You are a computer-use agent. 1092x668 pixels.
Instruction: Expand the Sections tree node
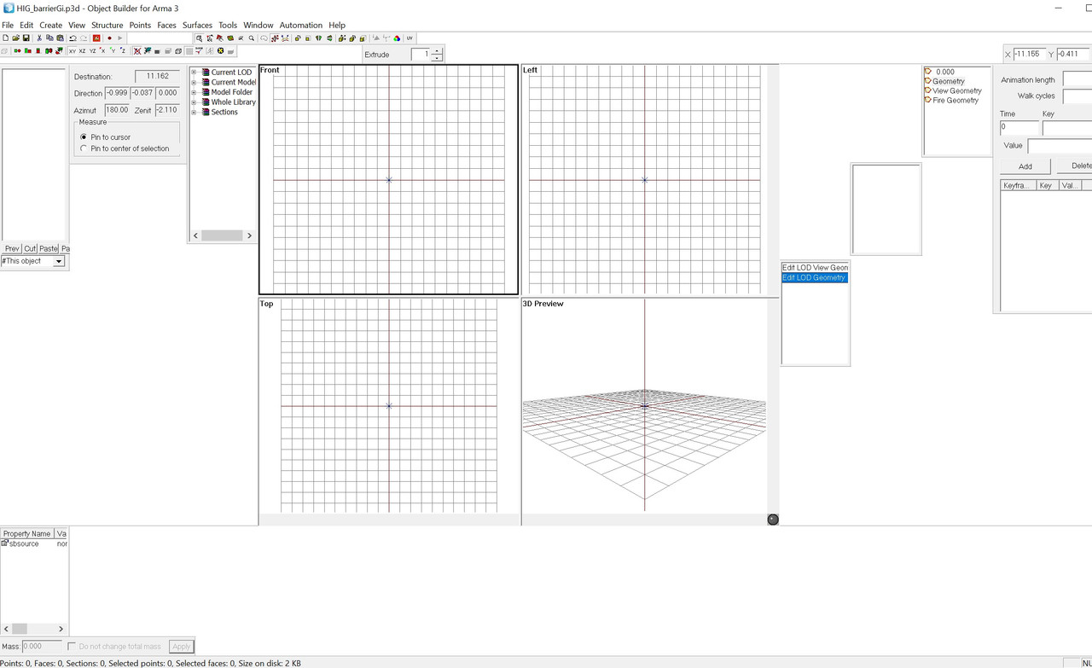[194, 113]
